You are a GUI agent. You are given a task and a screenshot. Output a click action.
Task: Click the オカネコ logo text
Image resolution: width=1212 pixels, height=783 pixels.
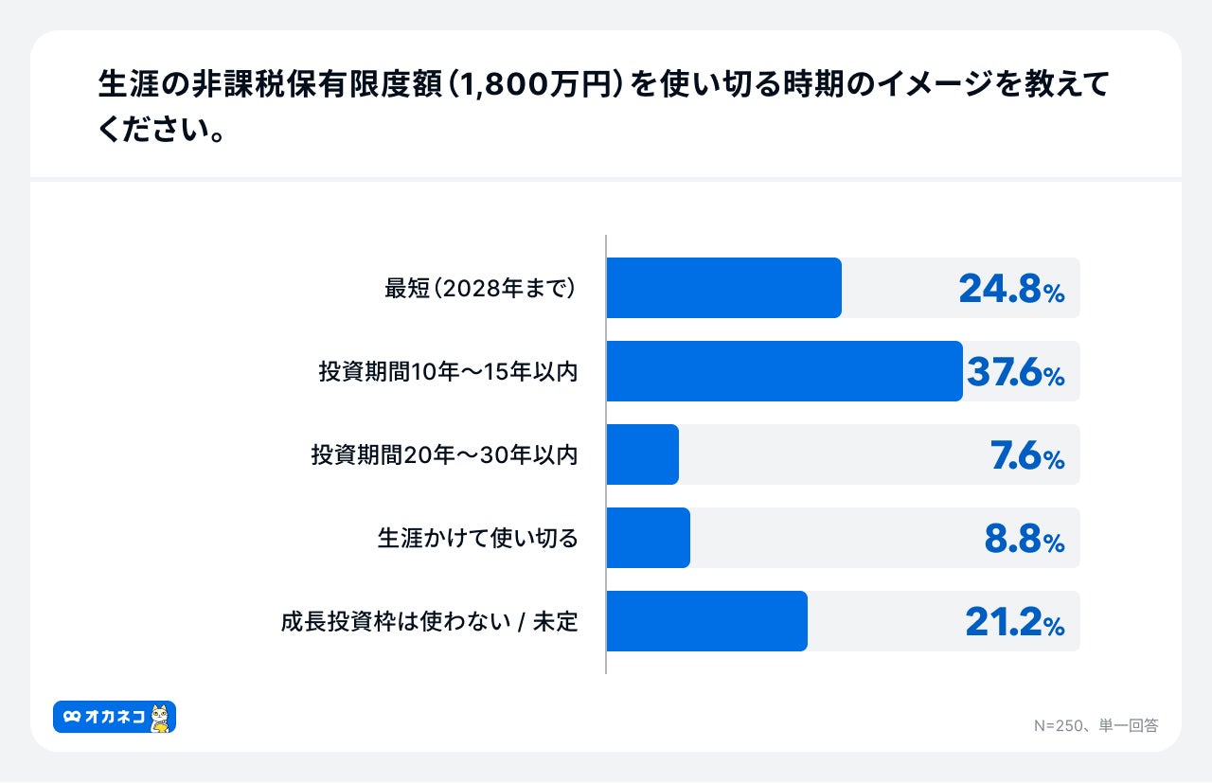click(x=114, y=718)
